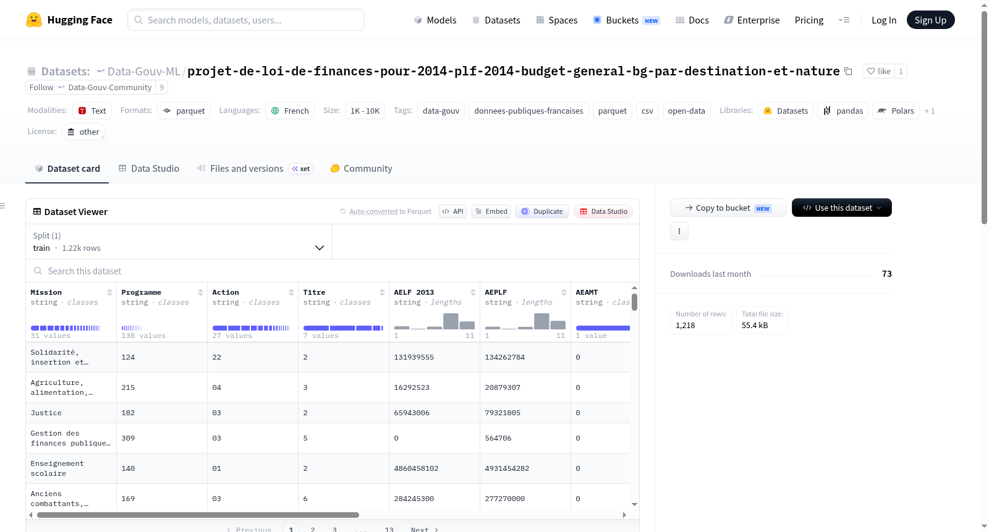Select the cell with value 131939555
This screenshot has width=989, height=532.
435,357
